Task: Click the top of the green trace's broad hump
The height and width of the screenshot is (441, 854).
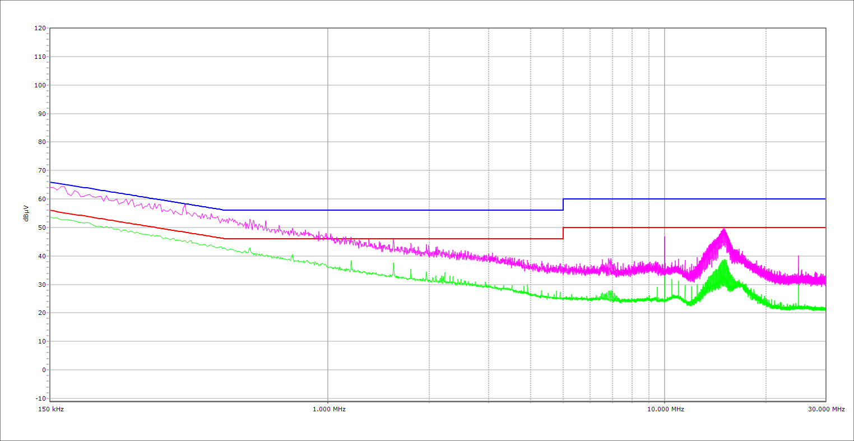Action: (724, 261)
